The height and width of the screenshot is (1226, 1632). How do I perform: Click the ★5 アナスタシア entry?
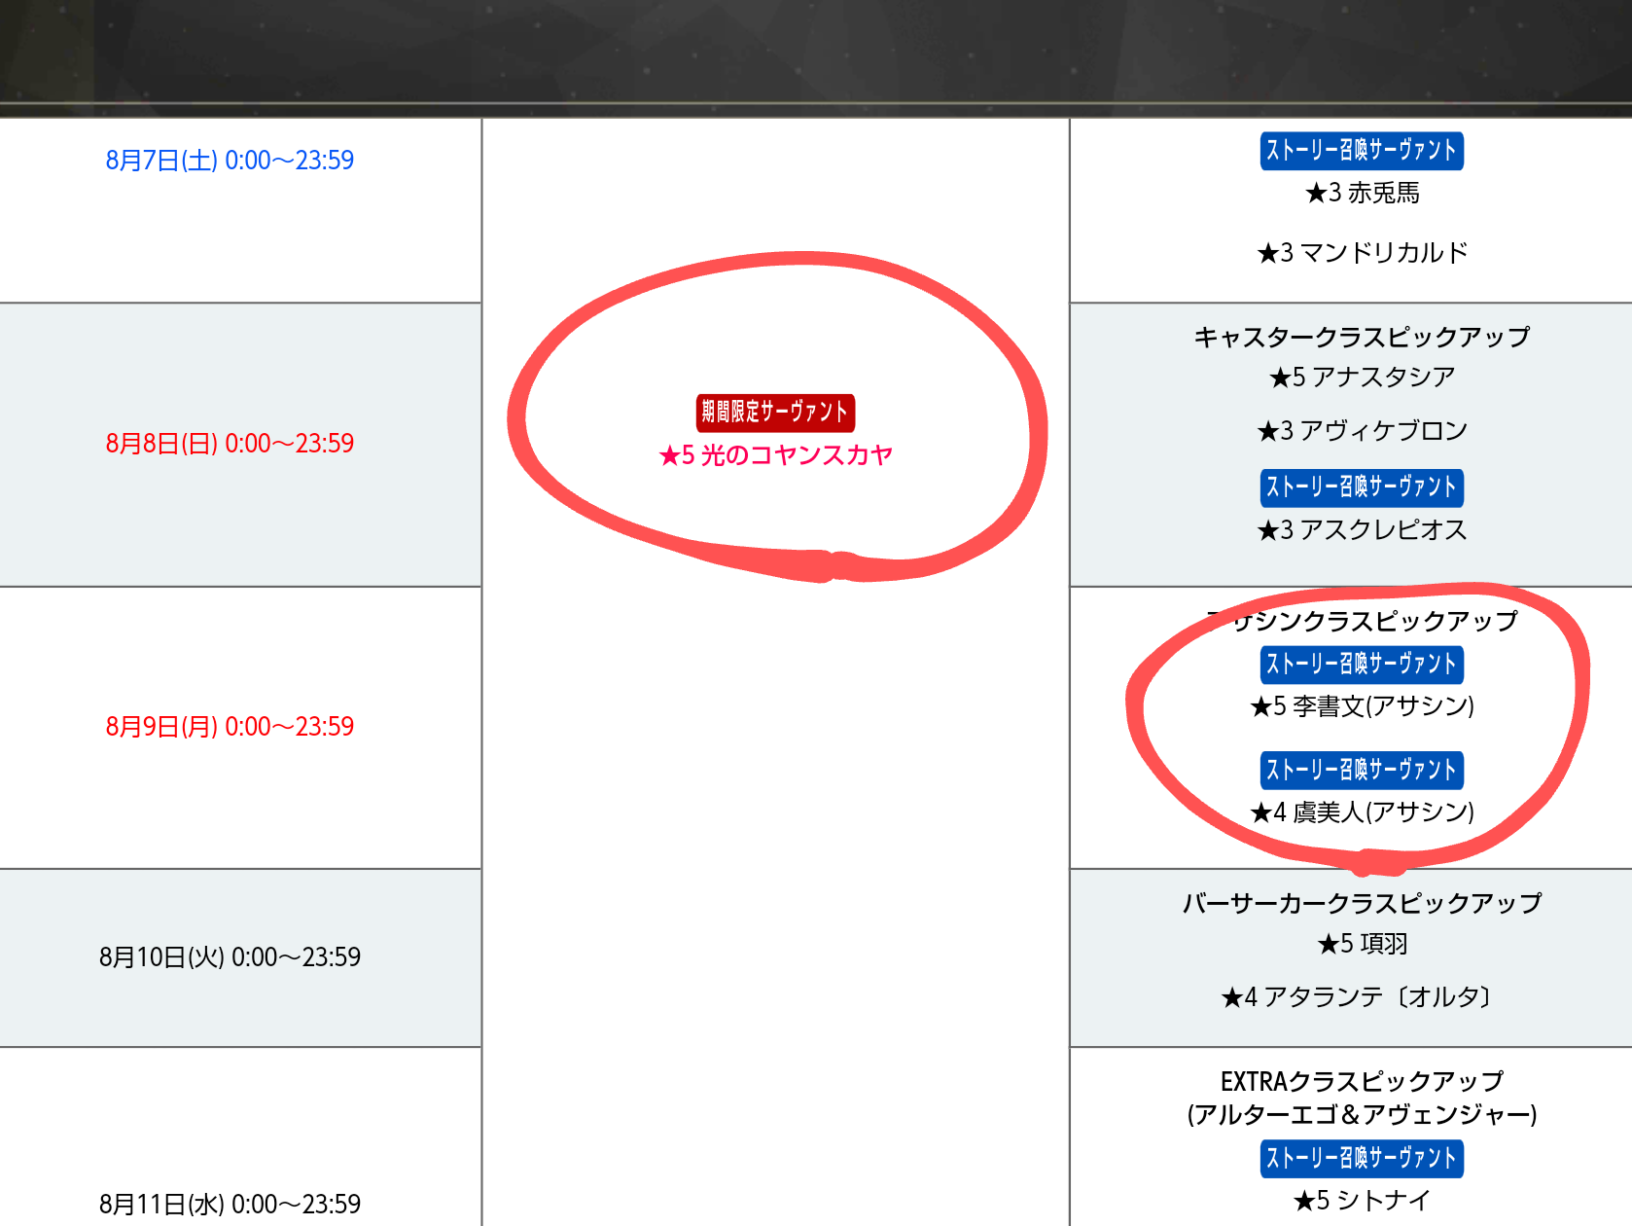[1362, 378]
